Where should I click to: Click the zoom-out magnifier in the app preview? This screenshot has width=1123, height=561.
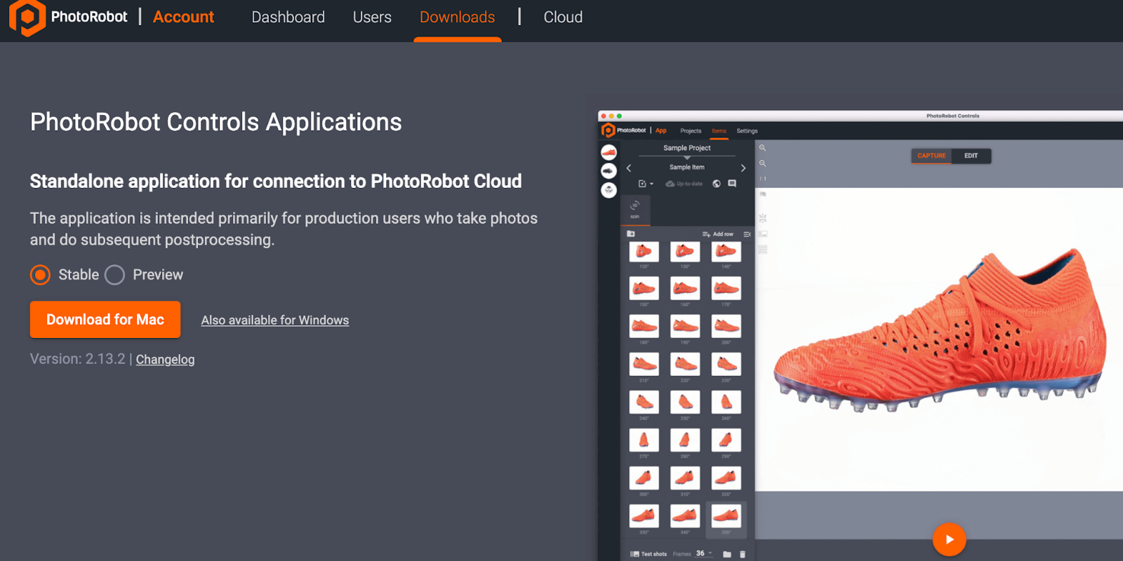[x=762, y=163]
